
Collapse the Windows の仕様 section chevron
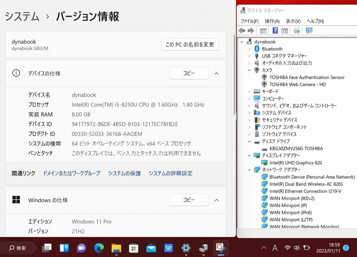coord(217,200)
